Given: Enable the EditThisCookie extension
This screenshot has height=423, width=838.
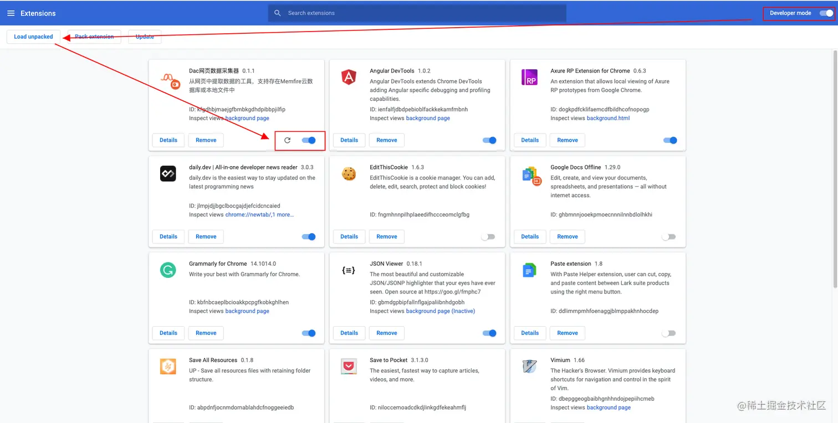Looking at the screenshot, I should (488, 236).
